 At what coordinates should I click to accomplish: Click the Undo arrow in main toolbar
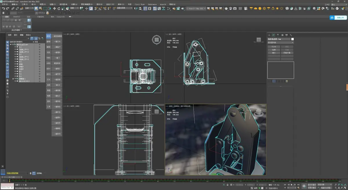tap(3, 9)
